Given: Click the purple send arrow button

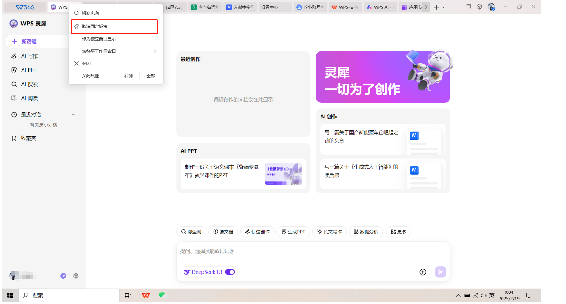Looking at the screenshot, I should click(440, 272).
